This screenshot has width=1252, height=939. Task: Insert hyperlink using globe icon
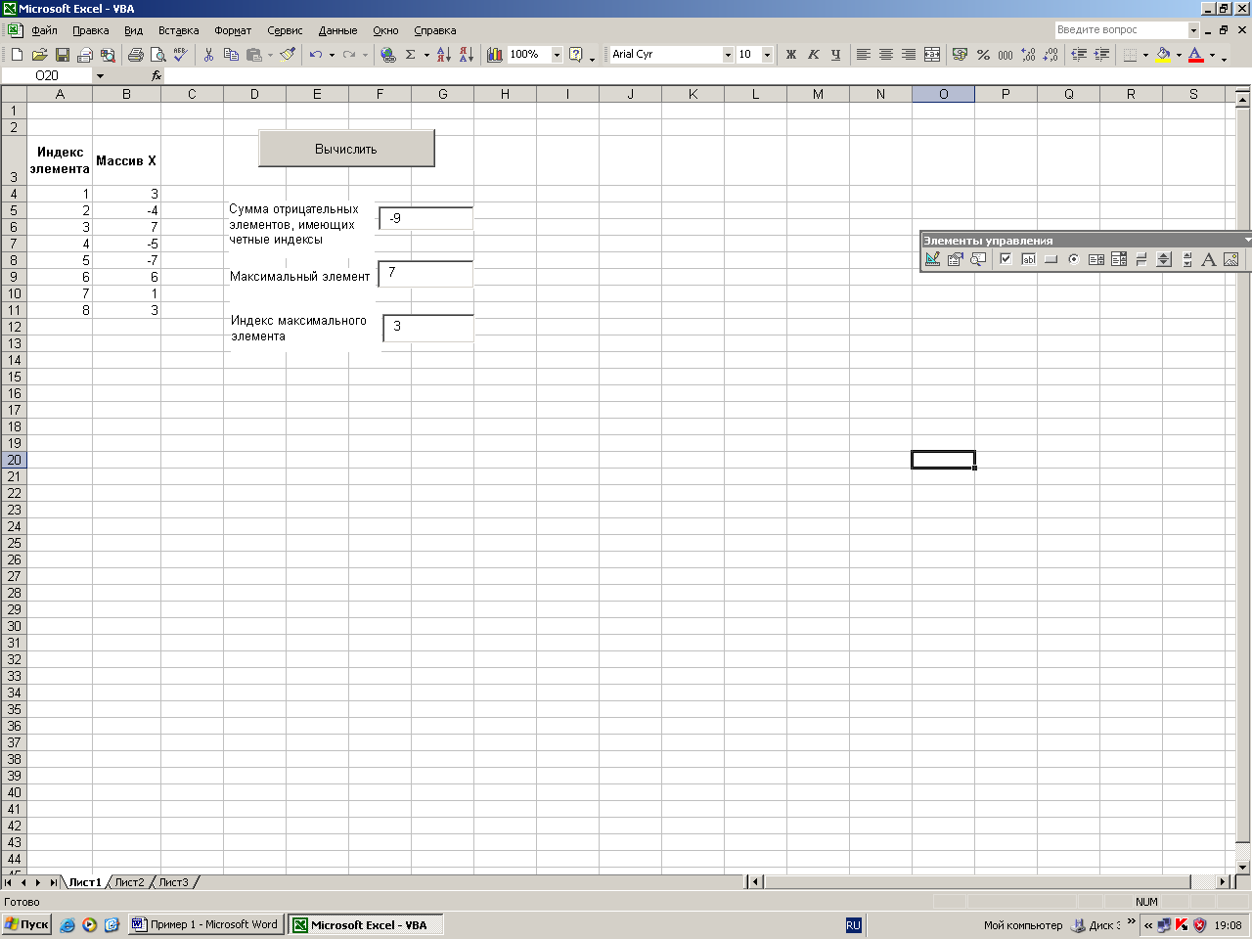click(388, 55)
